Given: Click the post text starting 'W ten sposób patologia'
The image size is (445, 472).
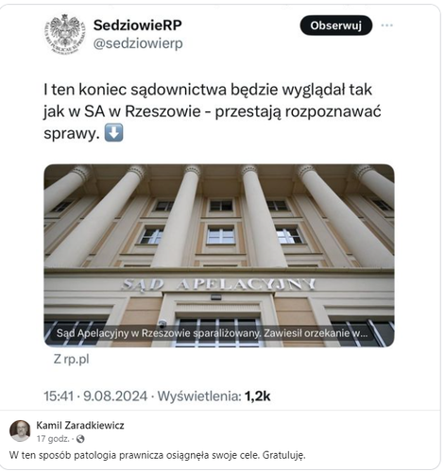Looking at the screenshot, I should coord(158,455).
